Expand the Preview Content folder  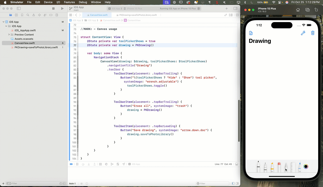point(9,34)
